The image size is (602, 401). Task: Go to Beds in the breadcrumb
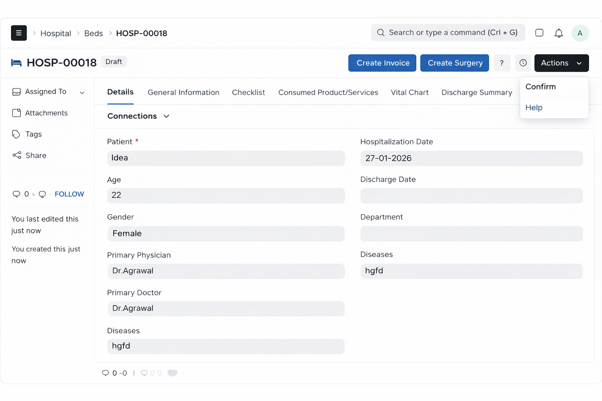(94, 33)
